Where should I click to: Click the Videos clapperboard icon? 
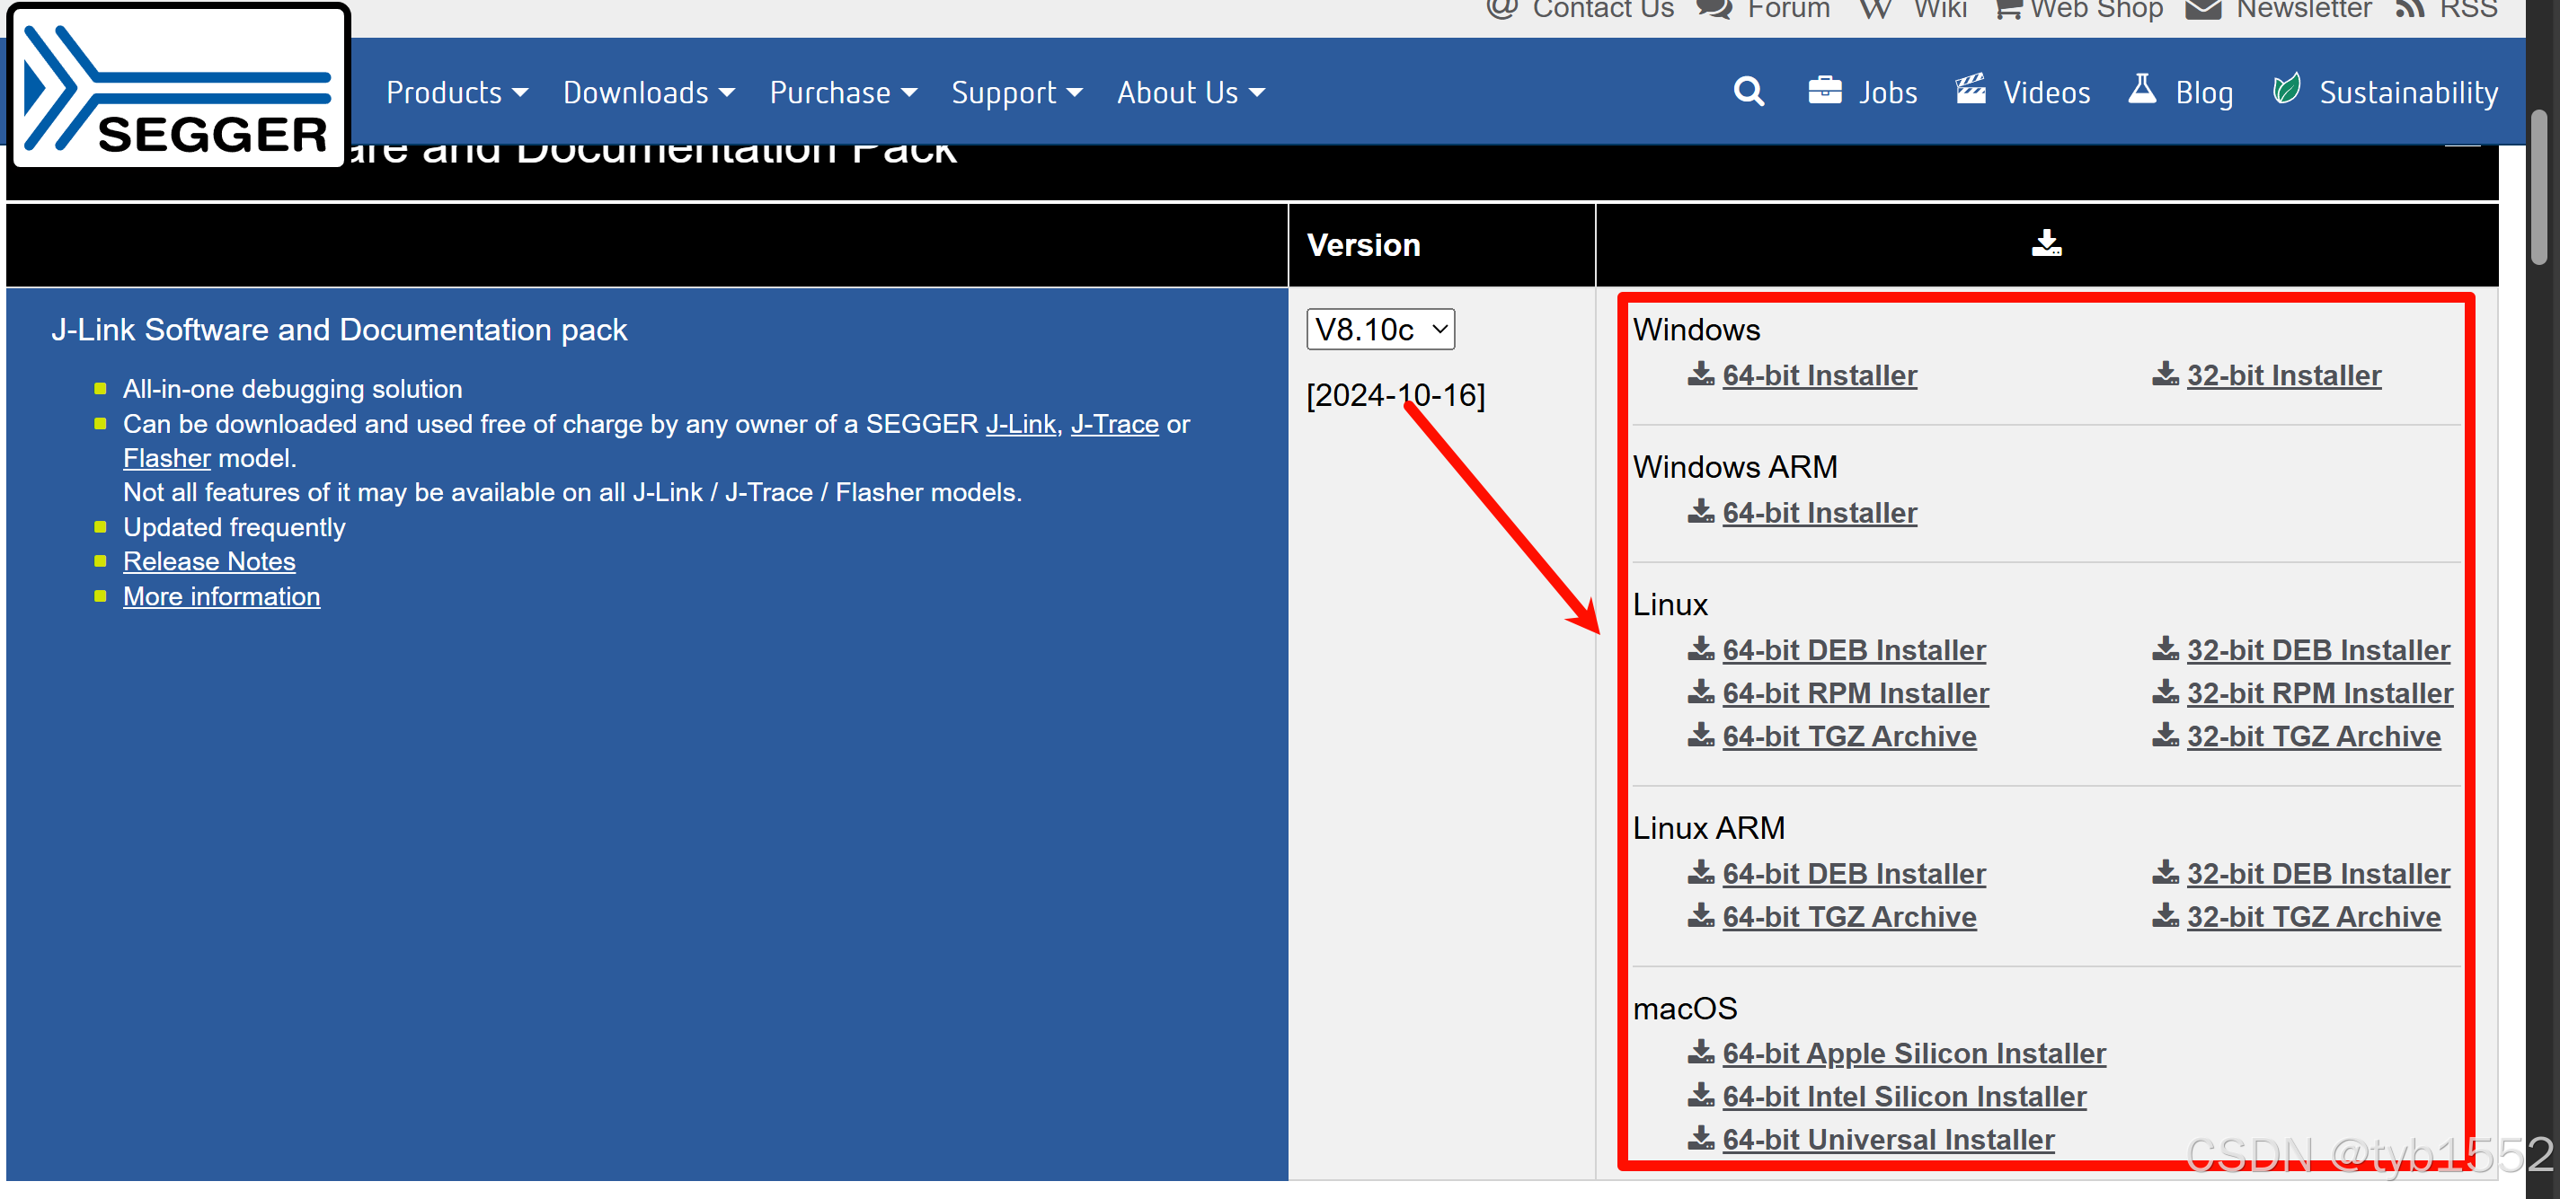click(1971, 90)
